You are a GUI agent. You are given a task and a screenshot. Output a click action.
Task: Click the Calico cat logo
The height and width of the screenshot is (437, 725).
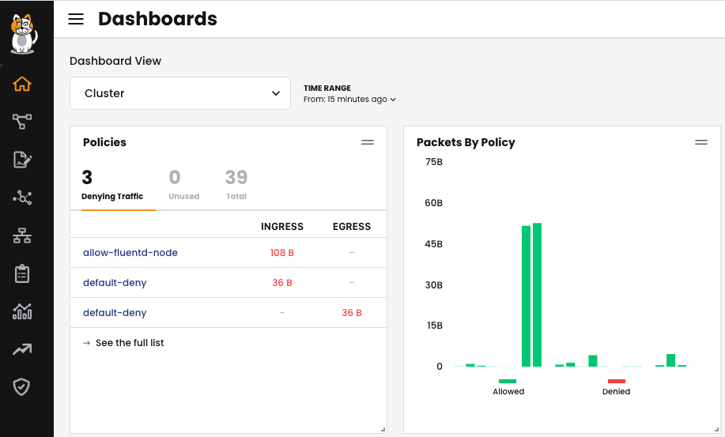click(23, 34)
